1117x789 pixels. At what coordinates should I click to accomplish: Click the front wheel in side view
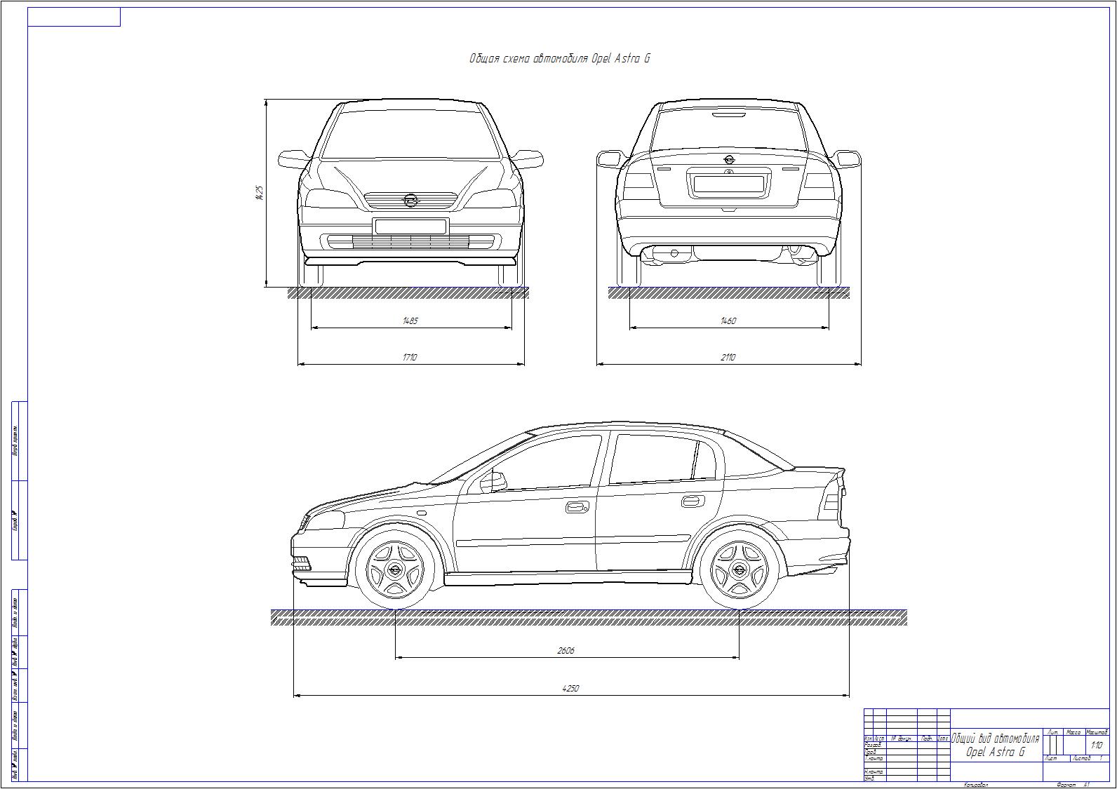coord(394,569)
